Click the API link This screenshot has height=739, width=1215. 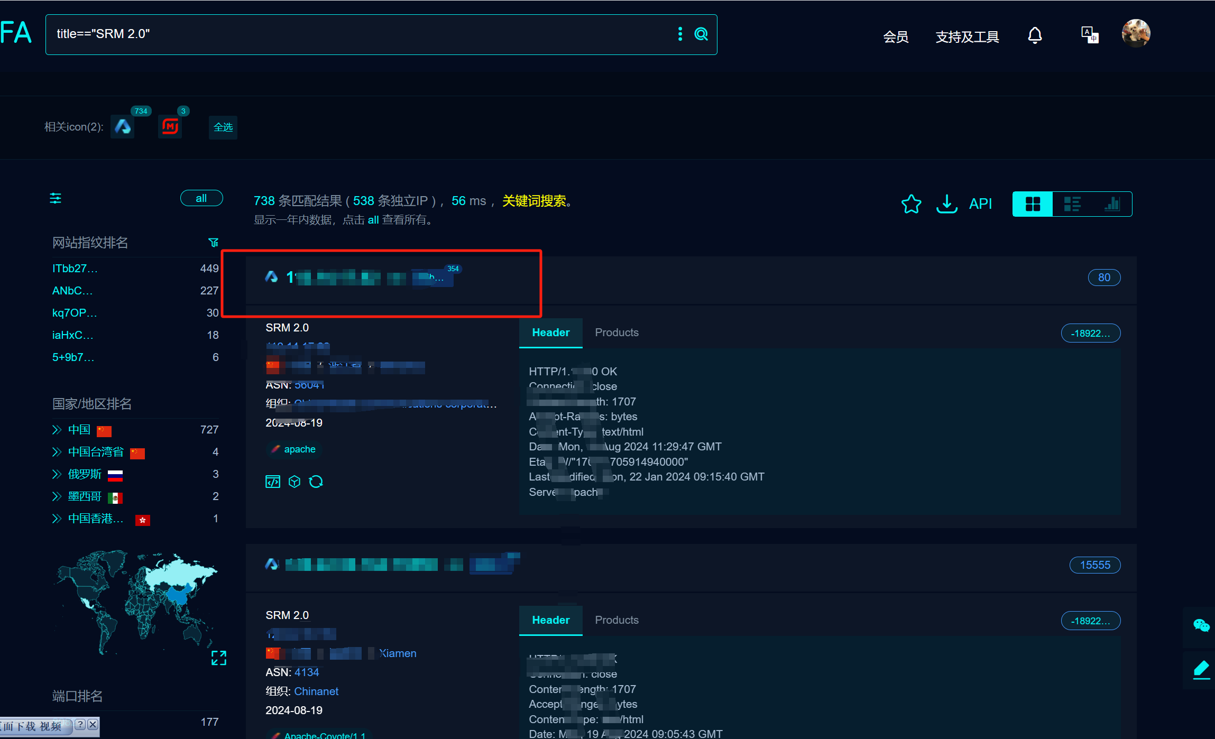click(x=980, y=204)
